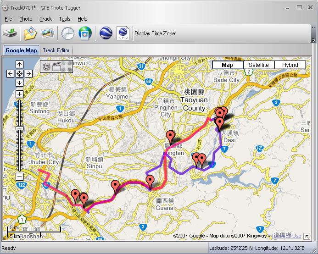
Task: Click the center-map button between pan arrows
Action: tap(19, 73)
